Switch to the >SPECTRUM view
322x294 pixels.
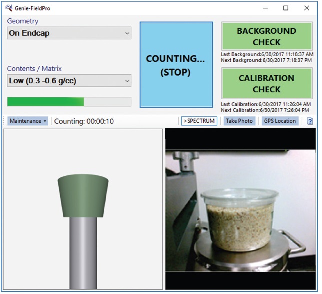tap(199, 121)
